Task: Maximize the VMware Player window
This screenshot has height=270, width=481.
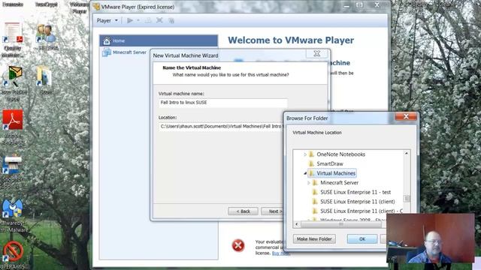Action: 359,5
